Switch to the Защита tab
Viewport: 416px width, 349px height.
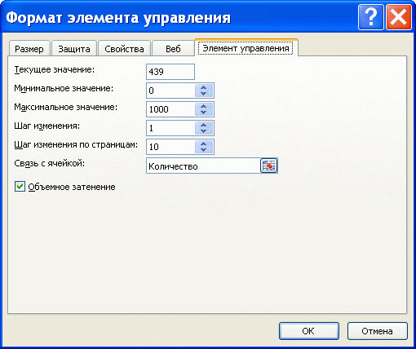point(74,49)
